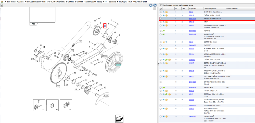Open part number link 84980926
The image size is (255, 123).
(192, 87)
